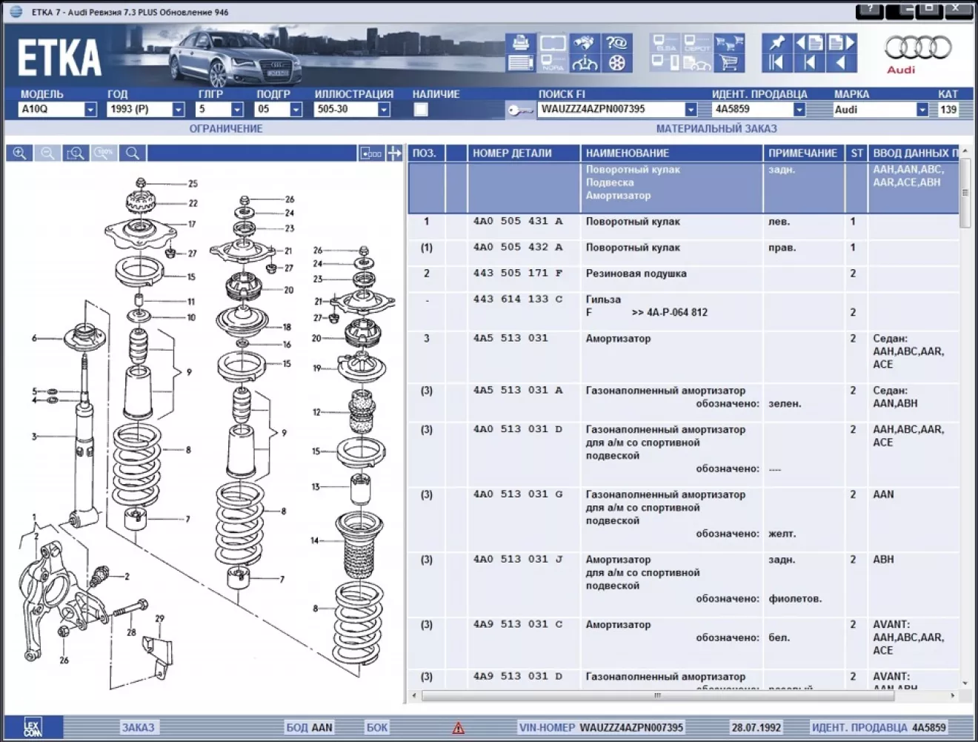Click the ST column header
This screenshot has width=978, height=742.
pos(856,153)
